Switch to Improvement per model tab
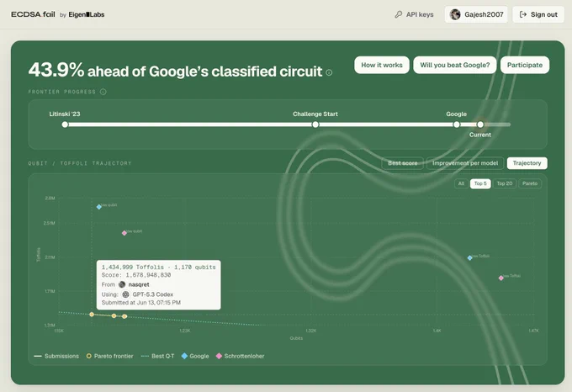 point(465,163)
